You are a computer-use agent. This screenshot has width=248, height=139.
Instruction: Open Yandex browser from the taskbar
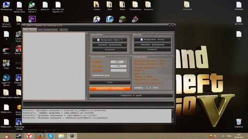pyautogui.click(x=29, y=136)
